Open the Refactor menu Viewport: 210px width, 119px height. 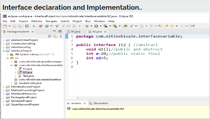37,21
